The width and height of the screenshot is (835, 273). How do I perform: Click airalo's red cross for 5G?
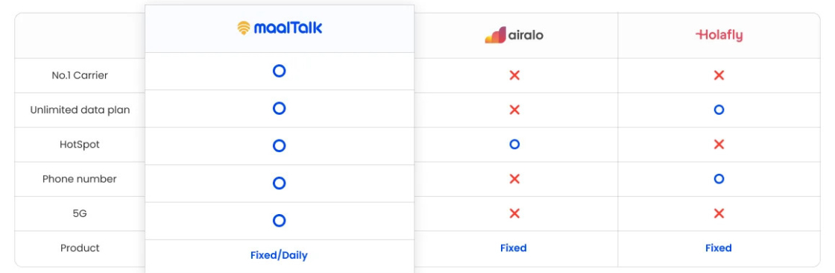[514, 213]
